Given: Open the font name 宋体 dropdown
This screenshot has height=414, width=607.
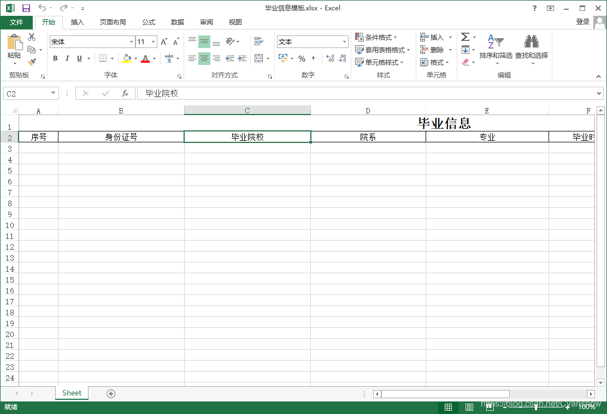Looking at the screenshot, I should 131,42.
